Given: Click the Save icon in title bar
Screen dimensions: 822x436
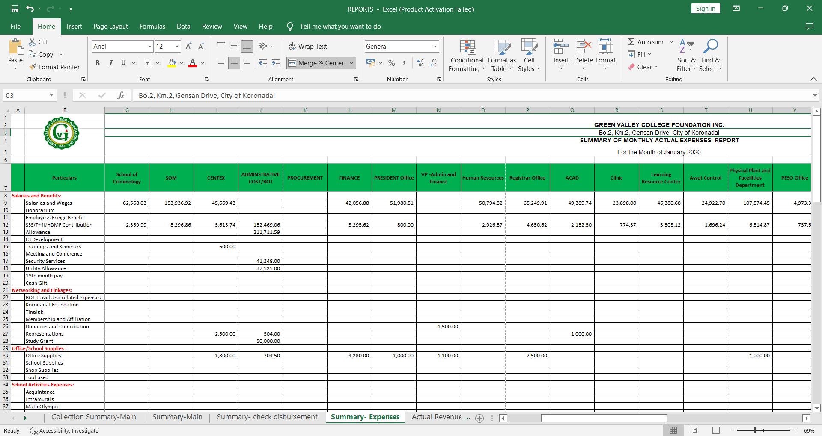Looking at the screenshot, I should (x=15, y=9).
